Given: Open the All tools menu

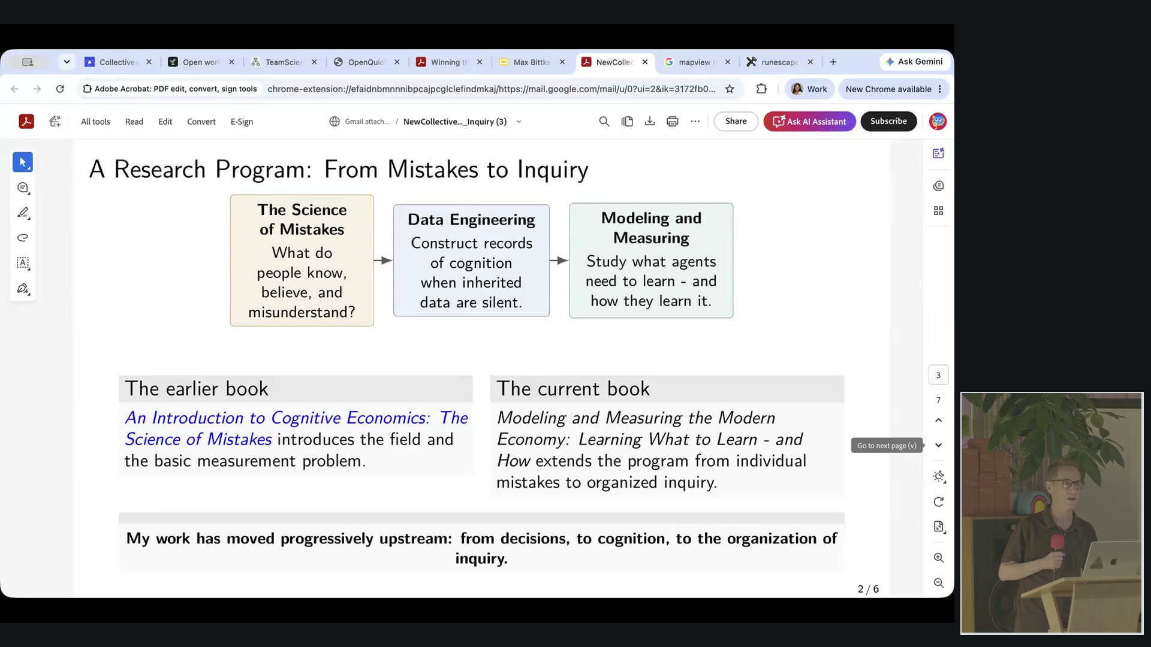Looking at the screenshot, I should (95, 122).
